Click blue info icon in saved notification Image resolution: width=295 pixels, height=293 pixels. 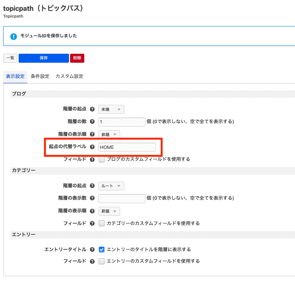click(x=13, y=36)
